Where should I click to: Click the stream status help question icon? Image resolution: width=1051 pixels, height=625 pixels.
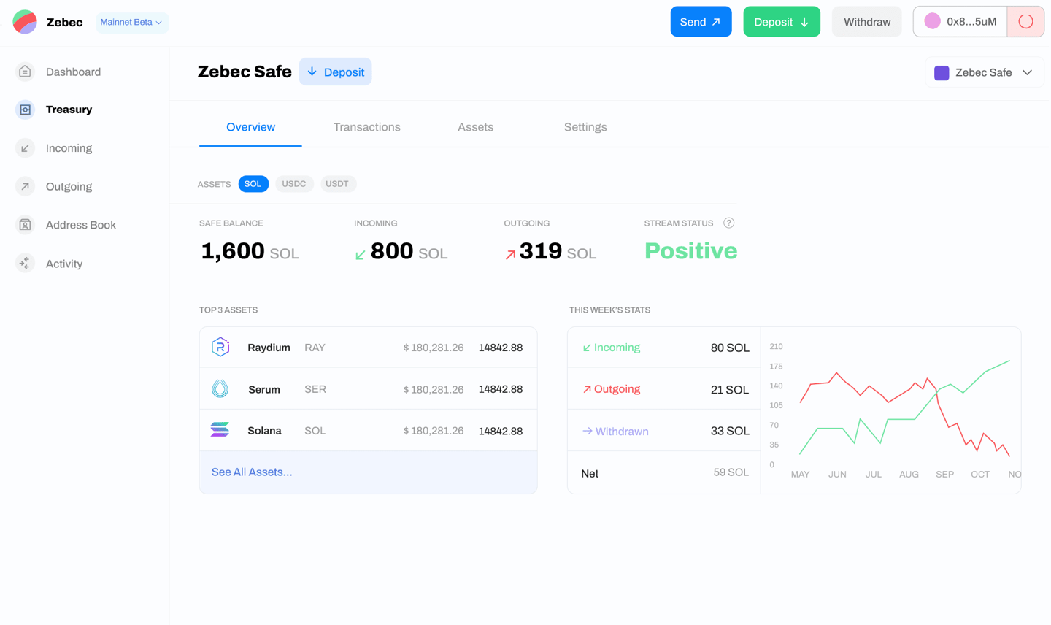[x=728, y=223]
